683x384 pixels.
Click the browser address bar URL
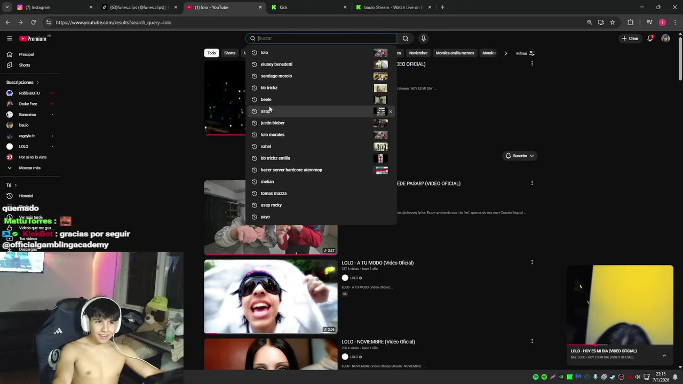(x=113, y=22)
